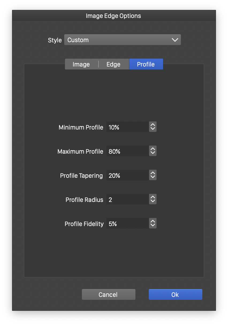This screenshot has height=325, width=228.
Task: Decrease Profile Radius with the down arrow
Action: [153, 202]
